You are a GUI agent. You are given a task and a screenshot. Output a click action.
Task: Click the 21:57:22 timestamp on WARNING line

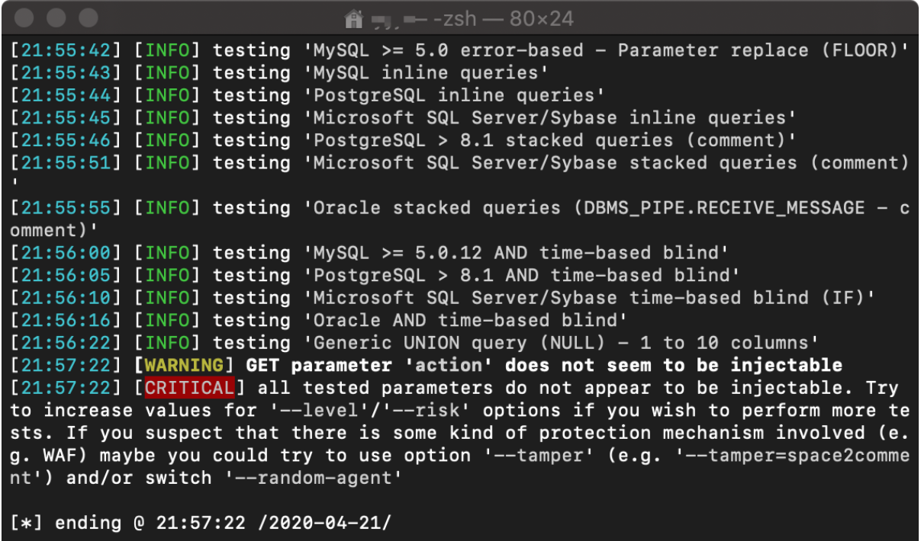[66, 365]
